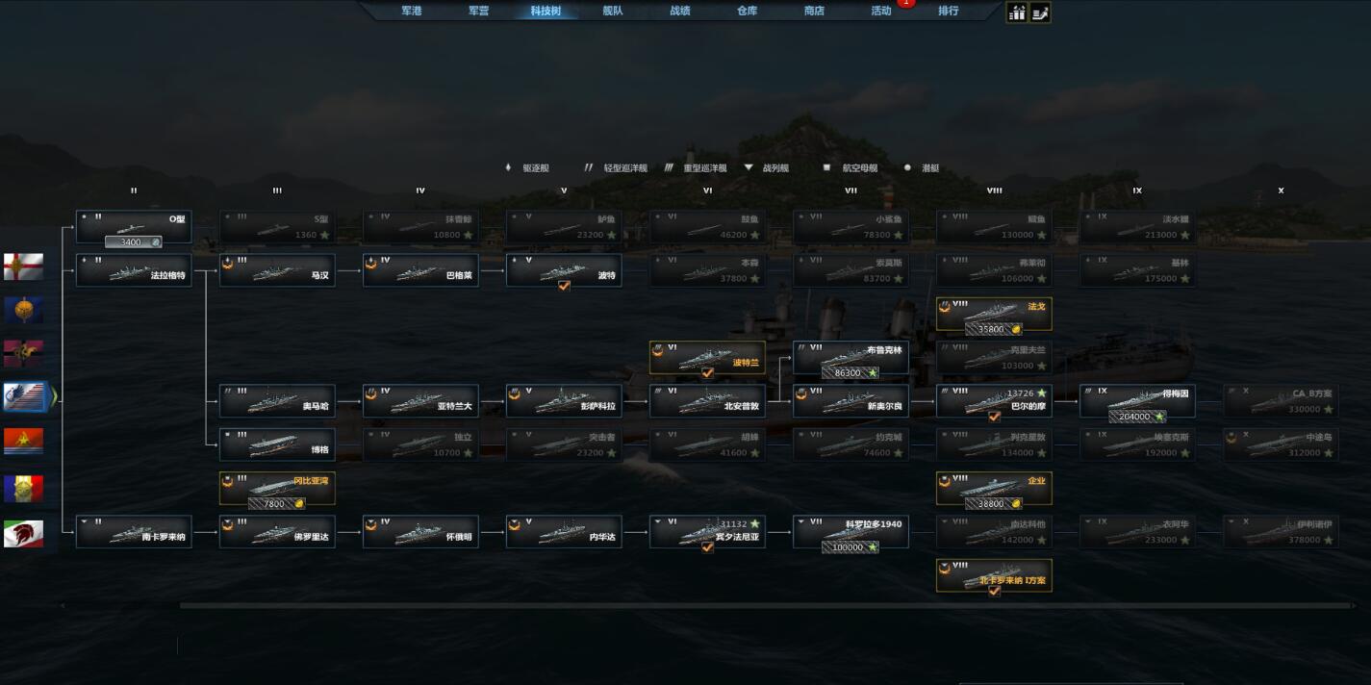Select the locked 基林 destroyer card

tap(1137, 270)
